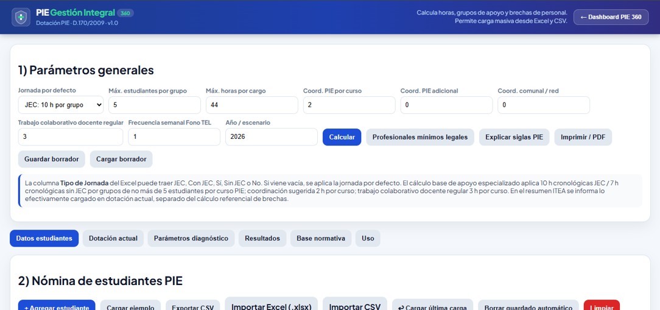Open the Jornada por defecto dropdown
Viewport: 660px width, 310px height.
pyautogui.click(x=61, y=105)
